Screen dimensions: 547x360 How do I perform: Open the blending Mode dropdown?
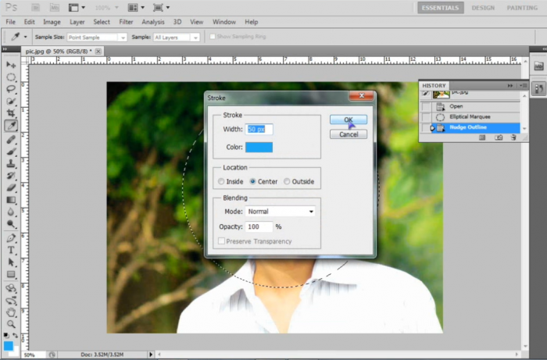[281, 211]
